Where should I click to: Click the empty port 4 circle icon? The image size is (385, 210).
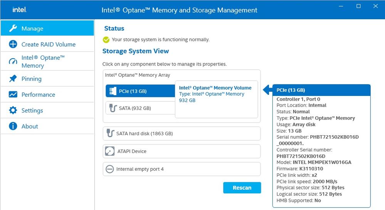109,169
